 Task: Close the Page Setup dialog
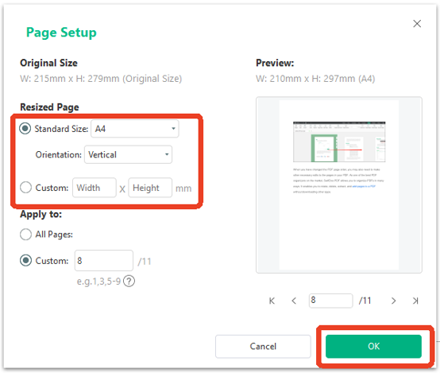coord(417,24)
